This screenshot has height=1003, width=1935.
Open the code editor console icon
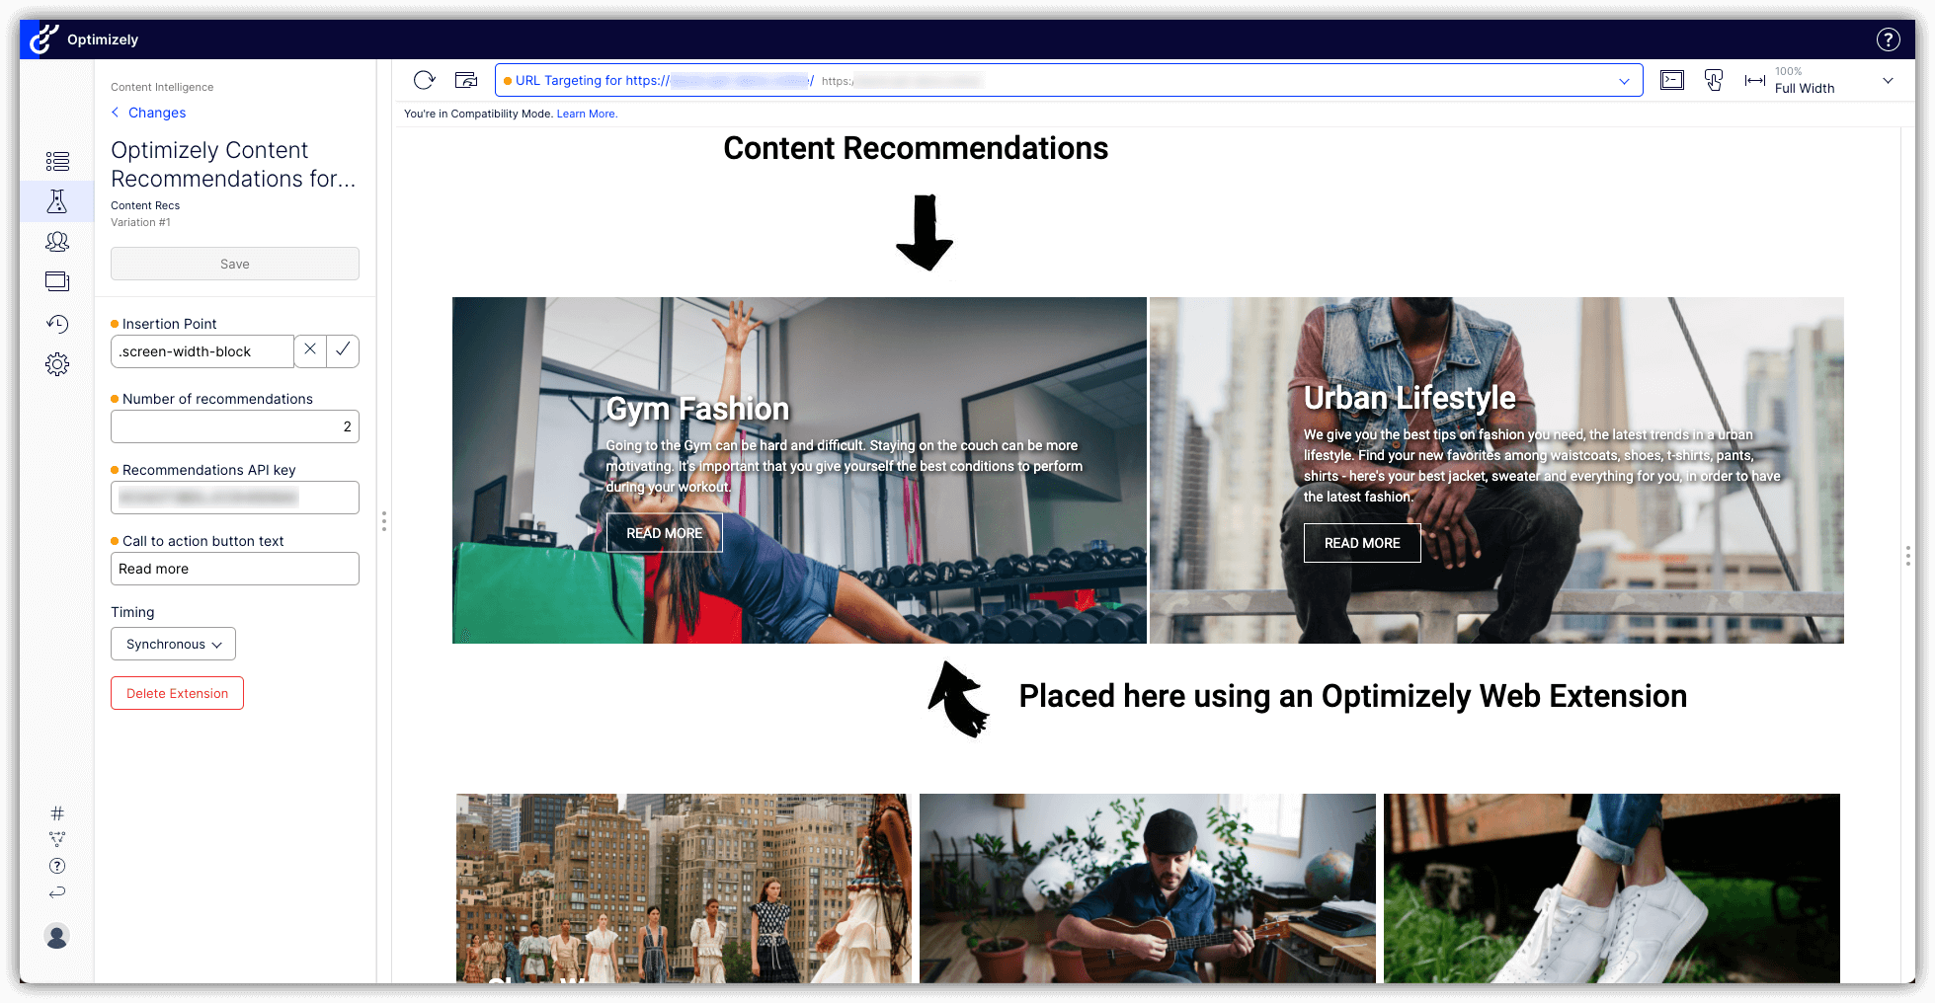click(1672, 81)
